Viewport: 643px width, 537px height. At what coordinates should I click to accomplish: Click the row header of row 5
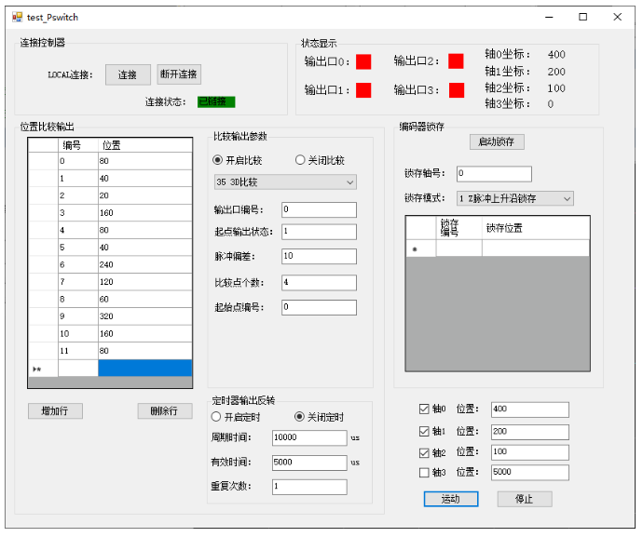[43, 248]
